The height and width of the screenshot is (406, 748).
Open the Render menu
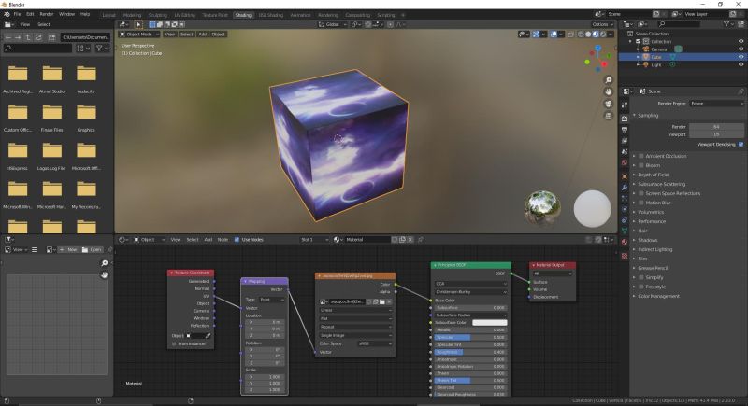coord(47,14)
